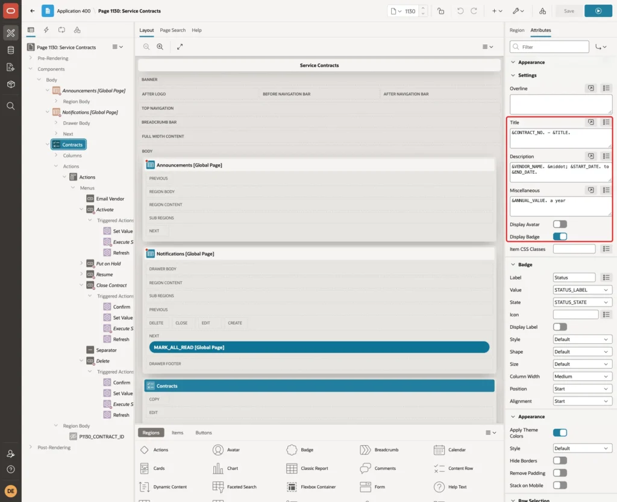Increment the page number stepper up arrow

(423, 8)
